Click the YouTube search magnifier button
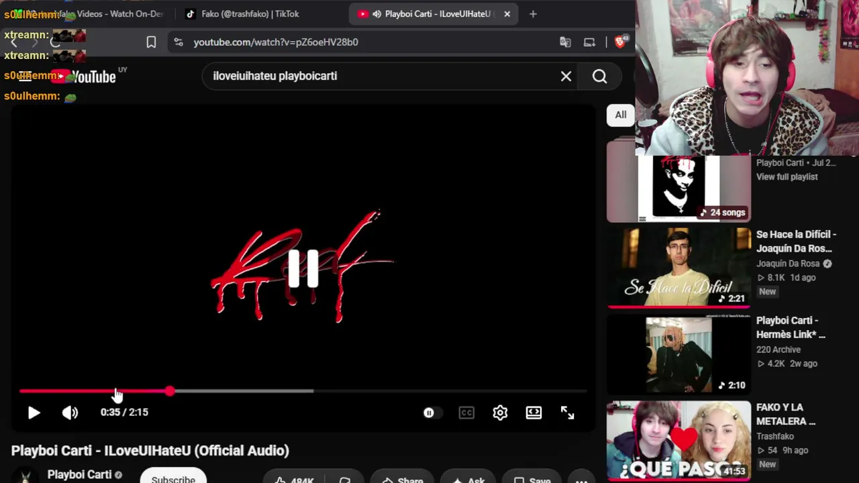Screen dimensions: 859x483 click(x=599, y=76)
